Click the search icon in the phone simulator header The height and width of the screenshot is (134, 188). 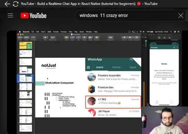click(174, 47)
